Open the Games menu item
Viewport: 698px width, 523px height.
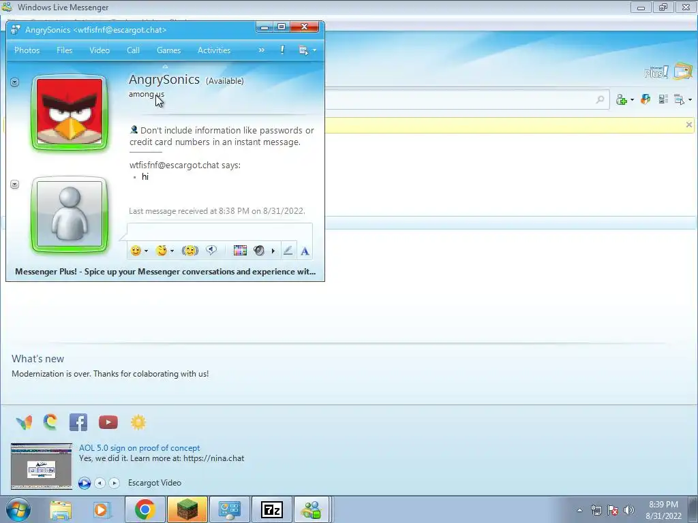click(x=169, y=50)
